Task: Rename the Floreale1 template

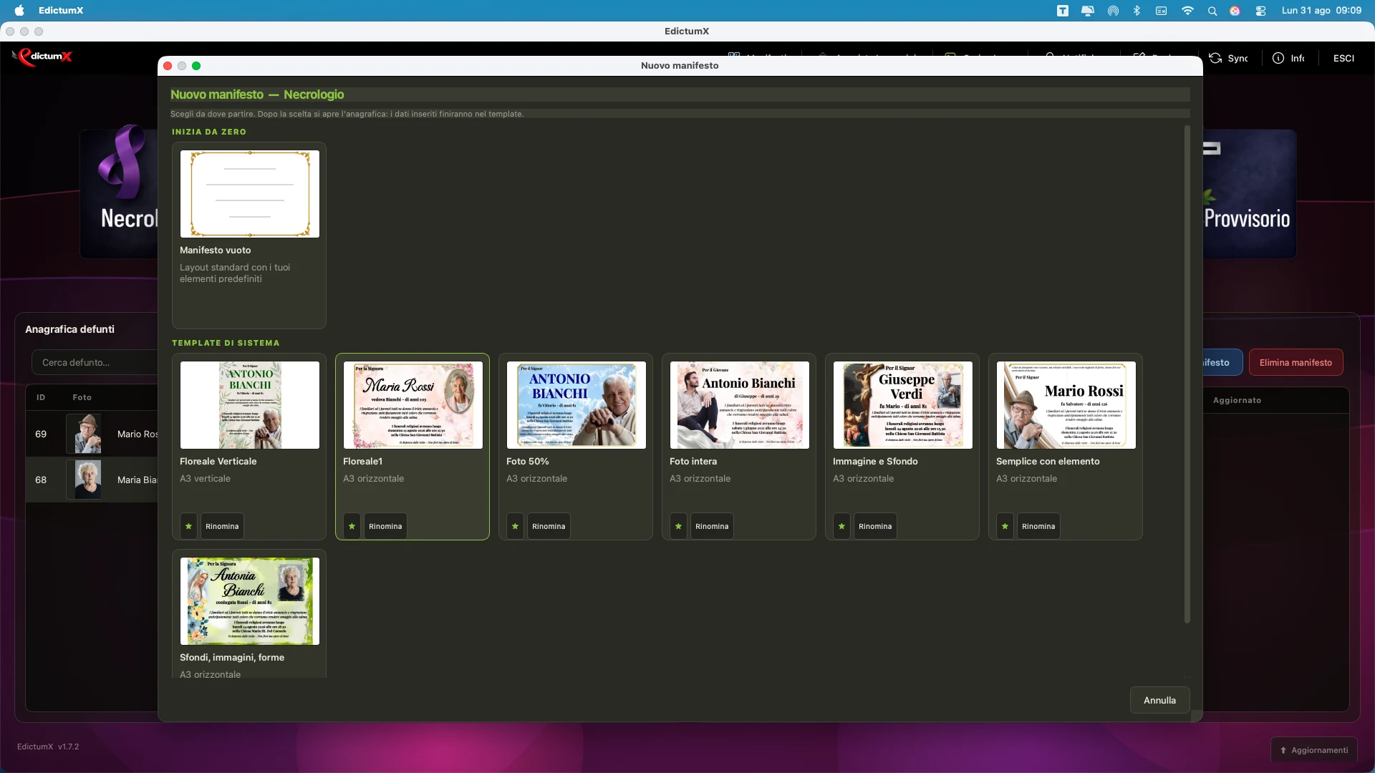Action: [x=385, y=526]
